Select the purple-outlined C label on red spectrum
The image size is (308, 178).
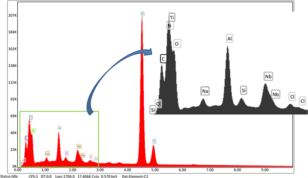[x=27, y=138]
